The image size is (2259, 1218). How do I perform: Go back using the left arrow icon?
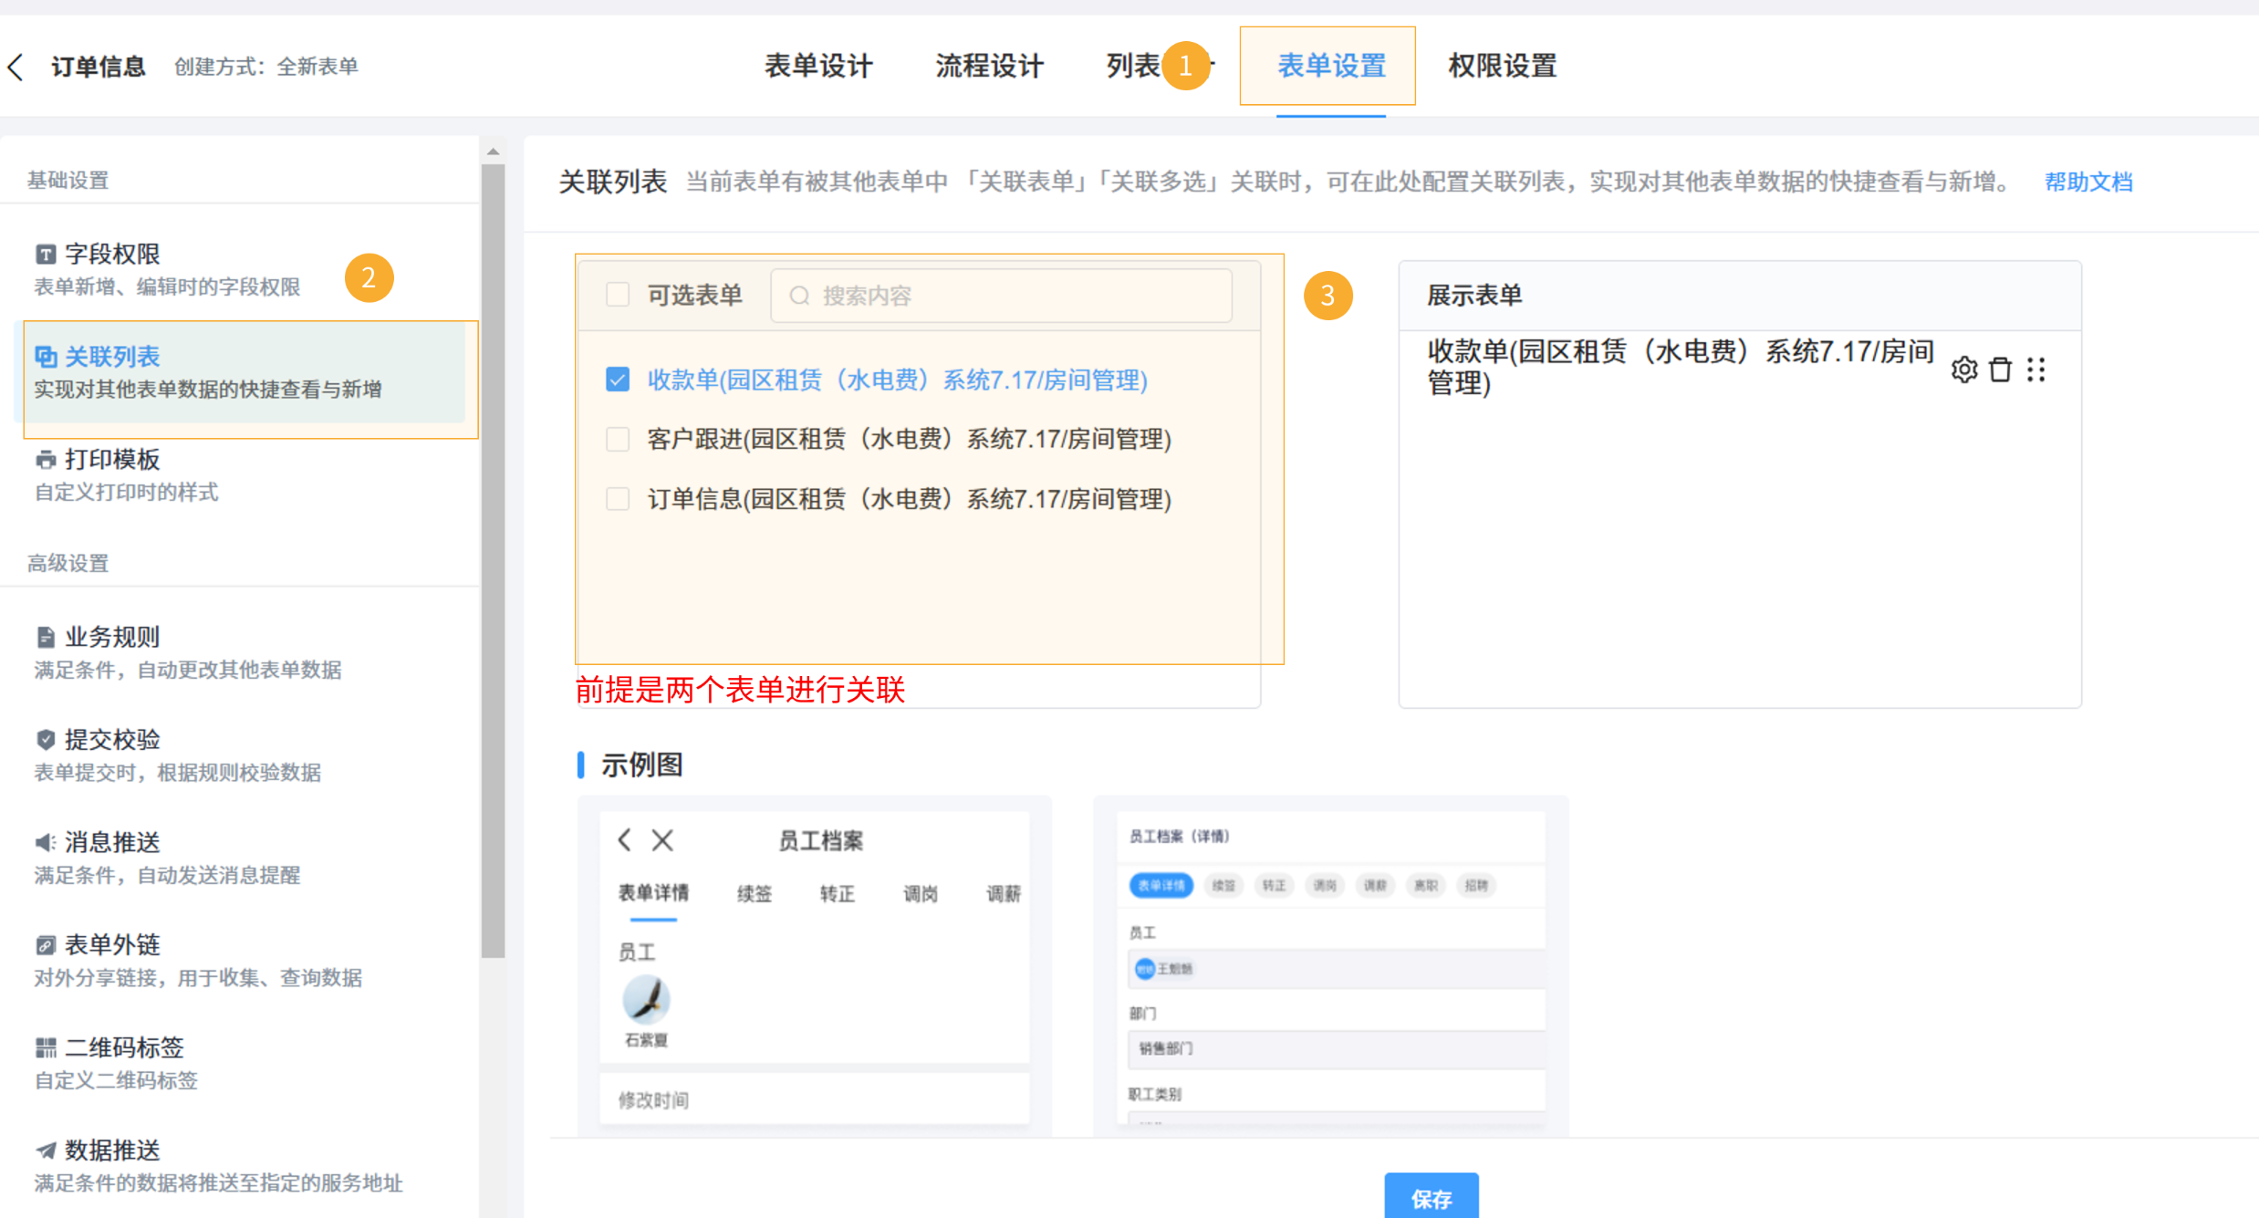16,67
